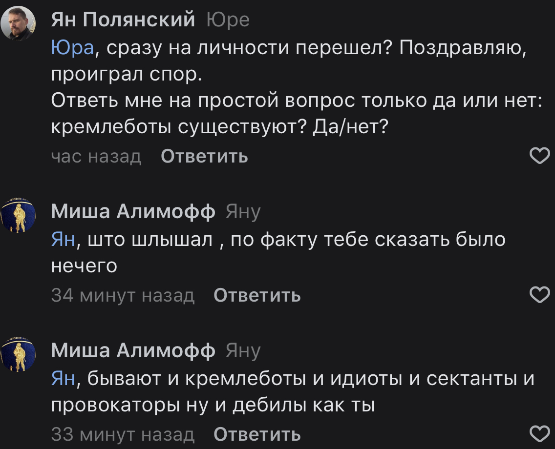Tap "Яну" label above "бывают и кремлеботы" comment
The image size is (555, 449).
pos(243,350)
